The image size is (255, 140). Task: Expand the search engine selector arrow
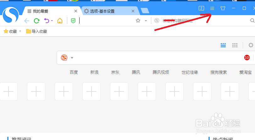tap(72, 58)
